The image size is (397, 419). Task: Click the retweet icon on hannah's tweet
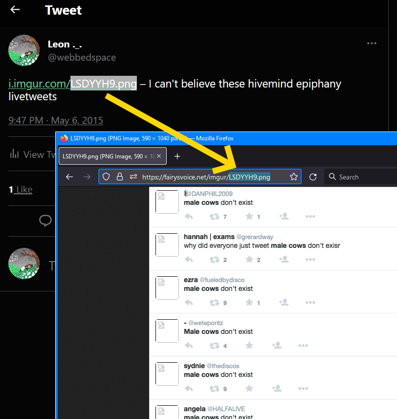(214, 260)
